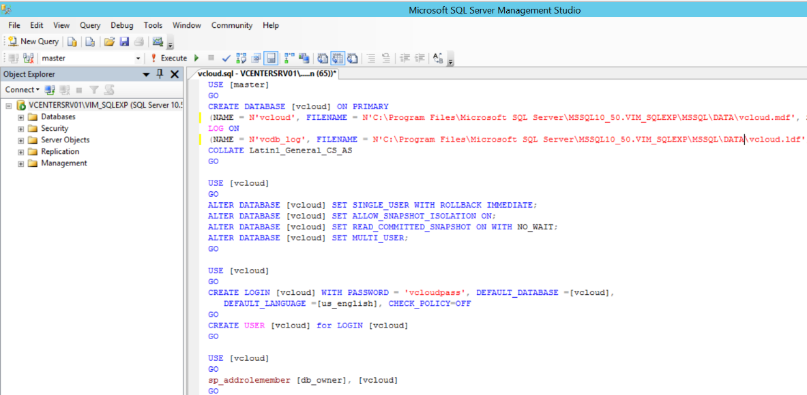Expand the Security folder
Viewport: 807px width, 395px height.
coord(20,129)
